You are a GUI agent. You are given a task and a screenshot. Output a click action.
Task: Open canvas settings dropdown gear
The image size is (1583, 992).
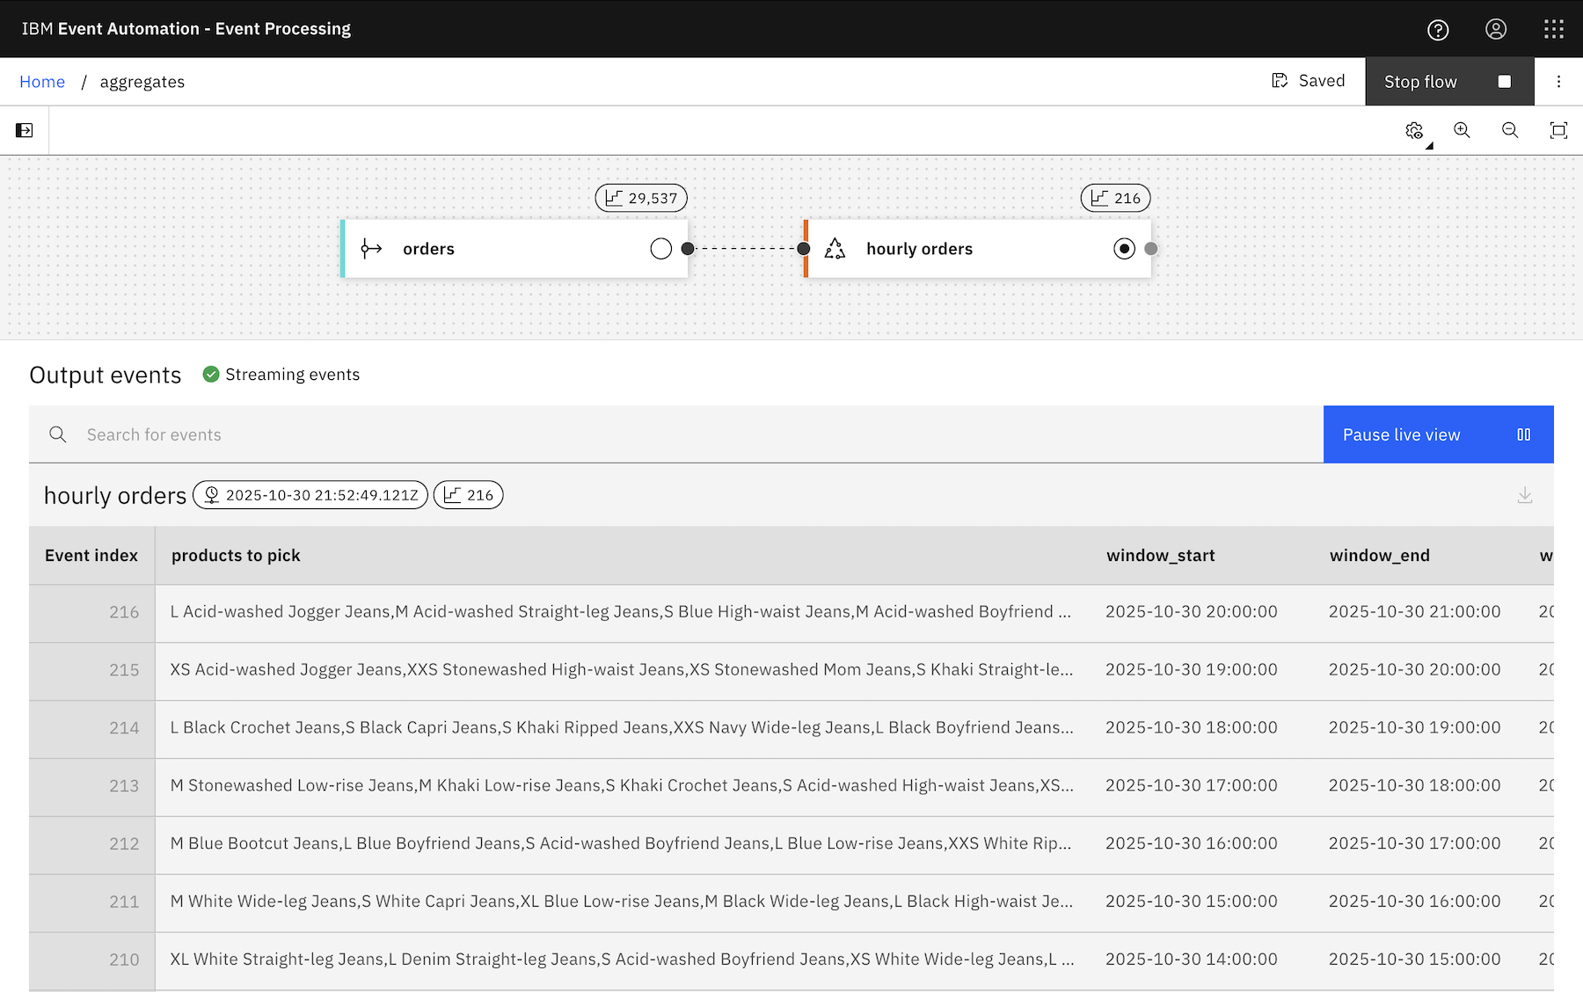click(x=1414, y=130)
